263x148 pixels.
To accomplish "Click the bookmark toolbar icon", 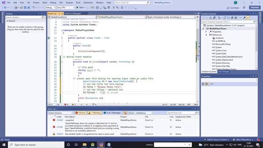I will click(x=122, y=7).
